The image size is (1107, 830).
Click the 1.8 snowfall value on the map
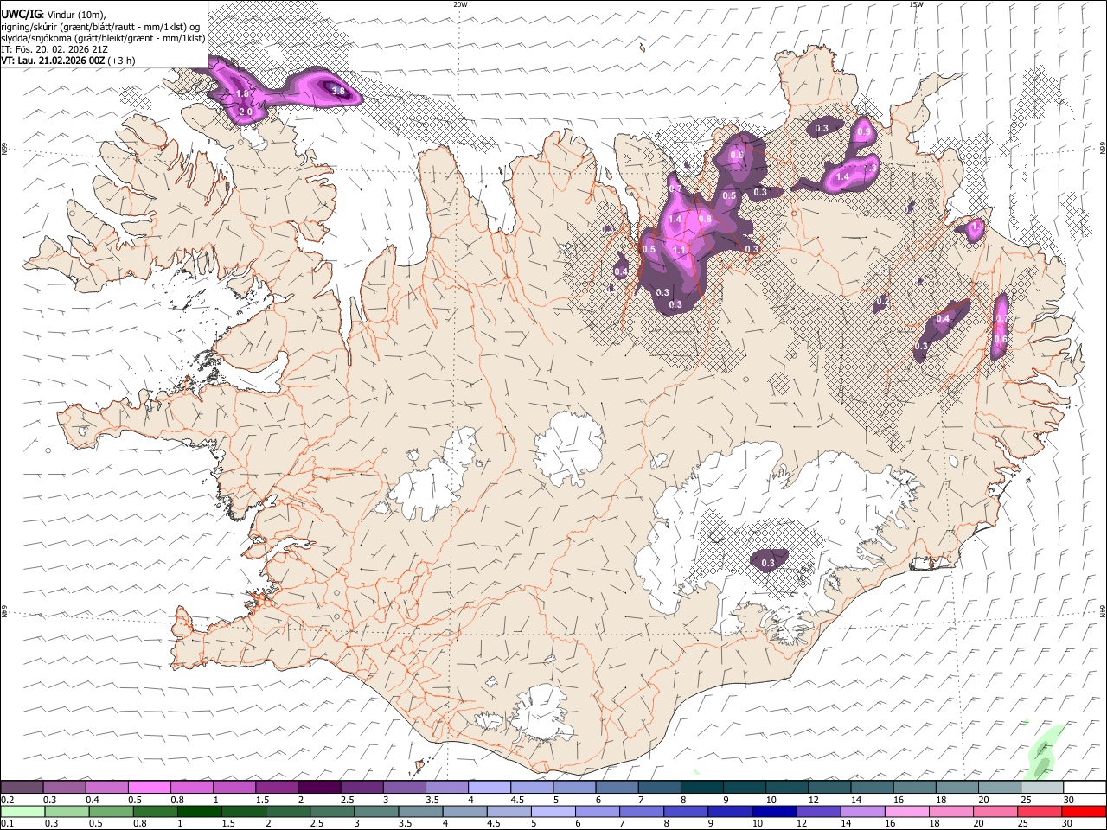[242, 93]
